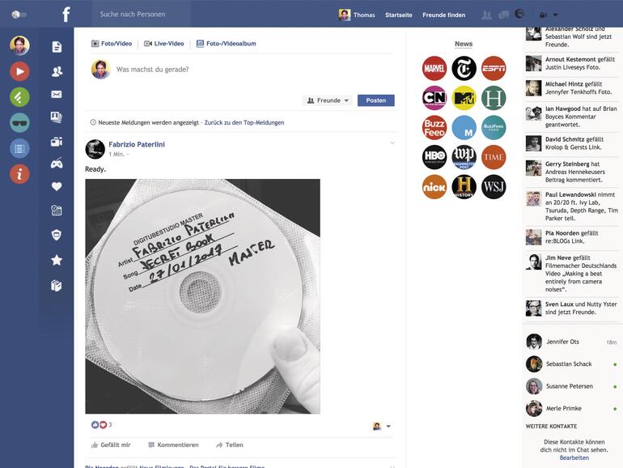Open the ESPN news icon
This screenshot has width=623, height=468.
[x=494, y=68]
